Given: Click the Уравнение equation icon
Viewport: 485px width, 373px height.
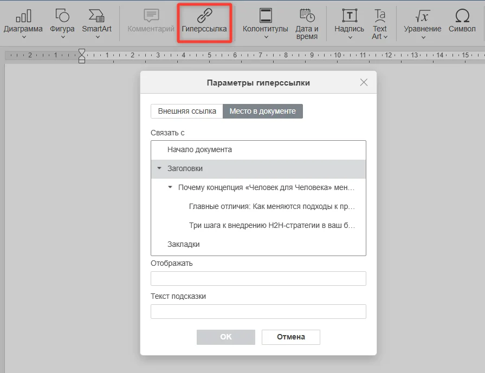Looking at the screenshot, I should click(423, 16).
